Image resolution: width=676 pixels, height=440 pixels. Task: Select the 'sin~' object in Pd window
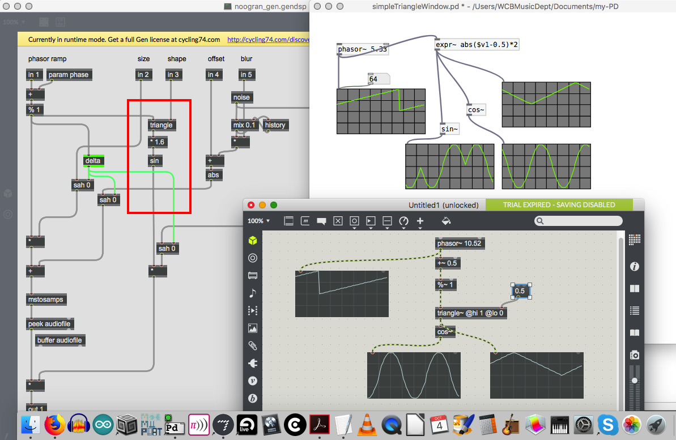(x=449, y=129)
